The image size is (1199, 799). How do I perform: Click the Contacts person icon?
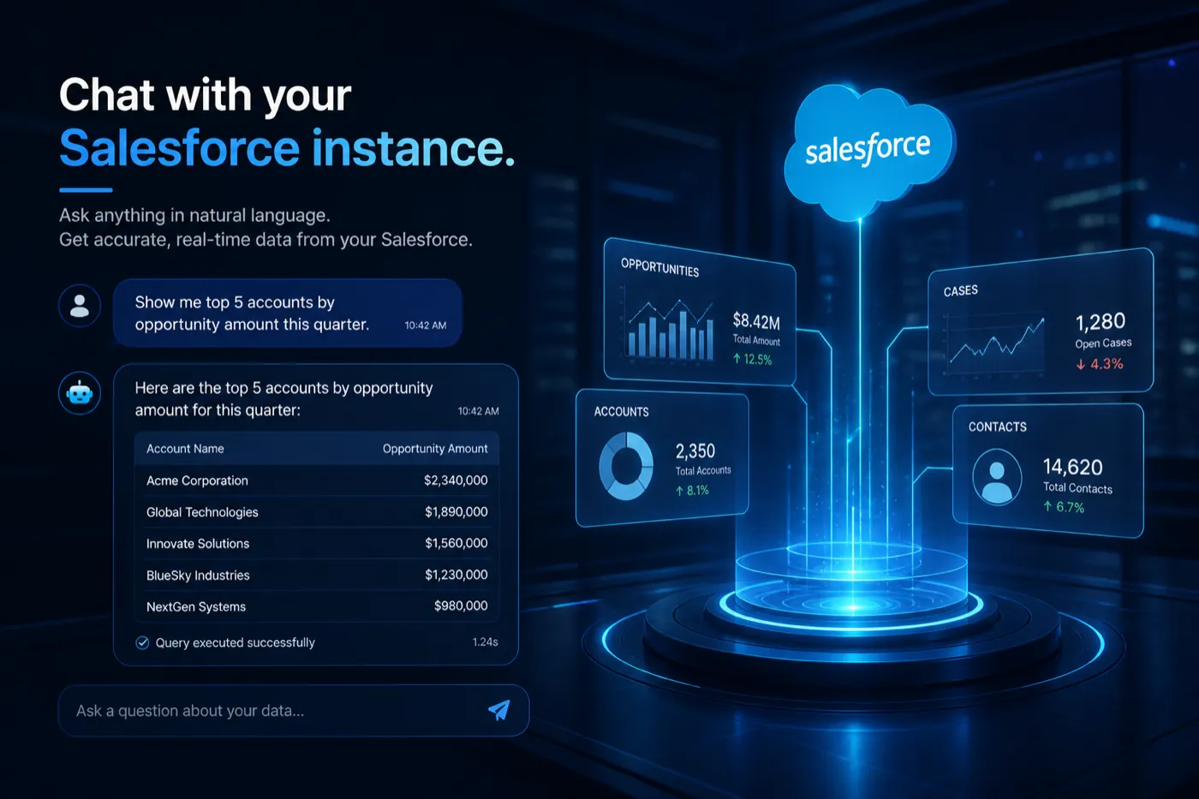[x=997, y=476]
